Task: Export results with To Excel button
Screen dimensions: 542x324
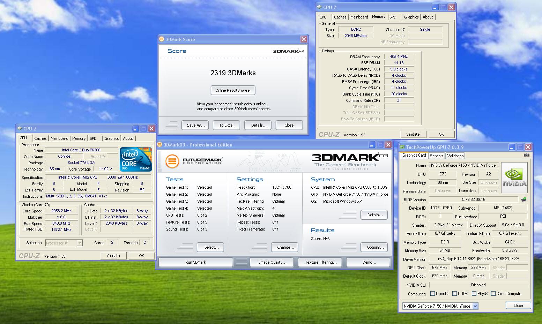Action: pyautogui.click(x=226, y=125)
